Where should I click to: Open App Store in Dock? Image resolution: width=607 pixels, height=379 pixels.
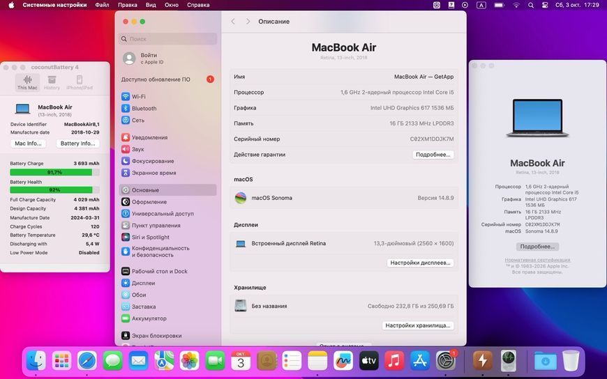[x=419, y=361]
